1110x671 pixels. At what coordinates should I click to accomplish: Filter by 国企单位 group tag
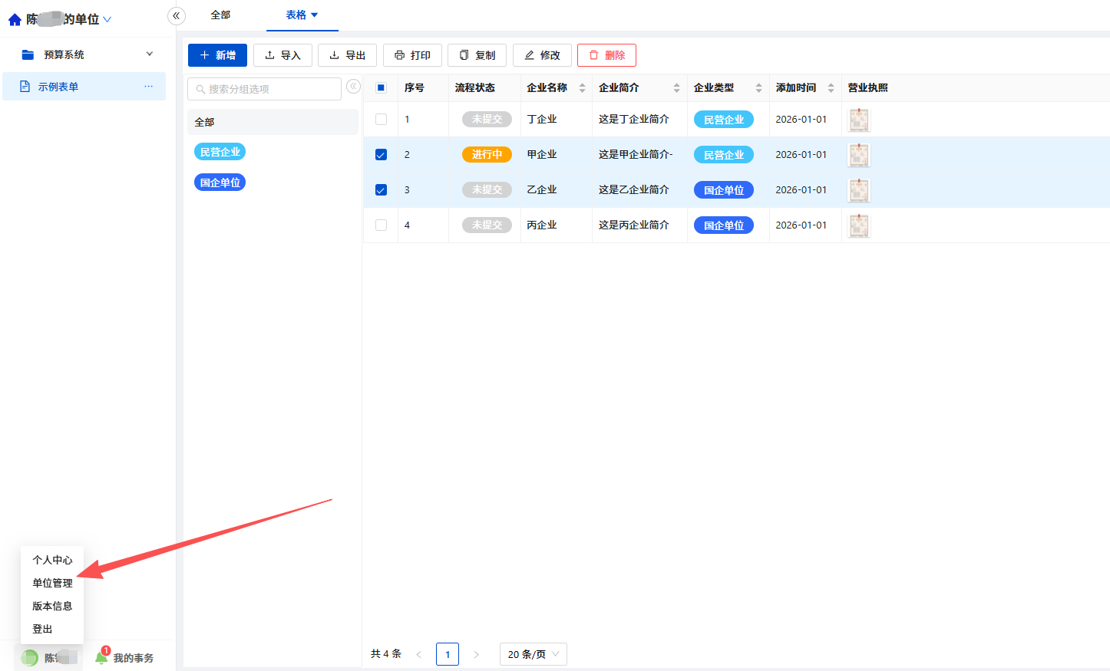(220, 183)
